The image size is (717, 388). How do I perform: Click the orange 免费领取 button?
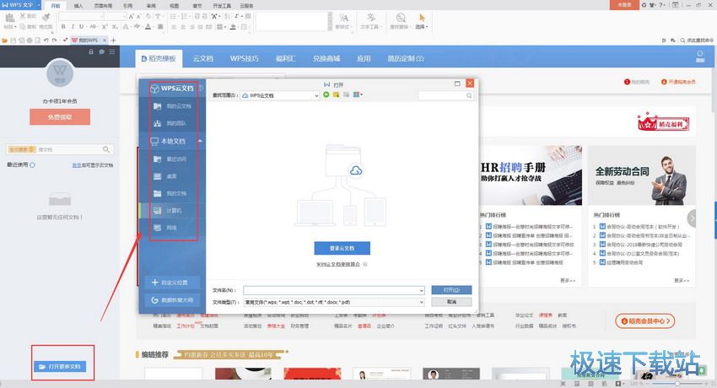tap(60, 117)
